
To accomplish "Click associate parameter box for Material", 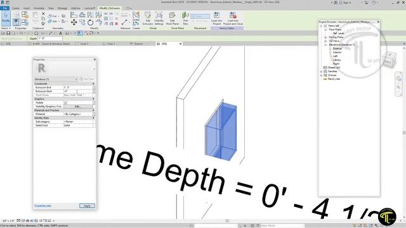I will point(94,114).
